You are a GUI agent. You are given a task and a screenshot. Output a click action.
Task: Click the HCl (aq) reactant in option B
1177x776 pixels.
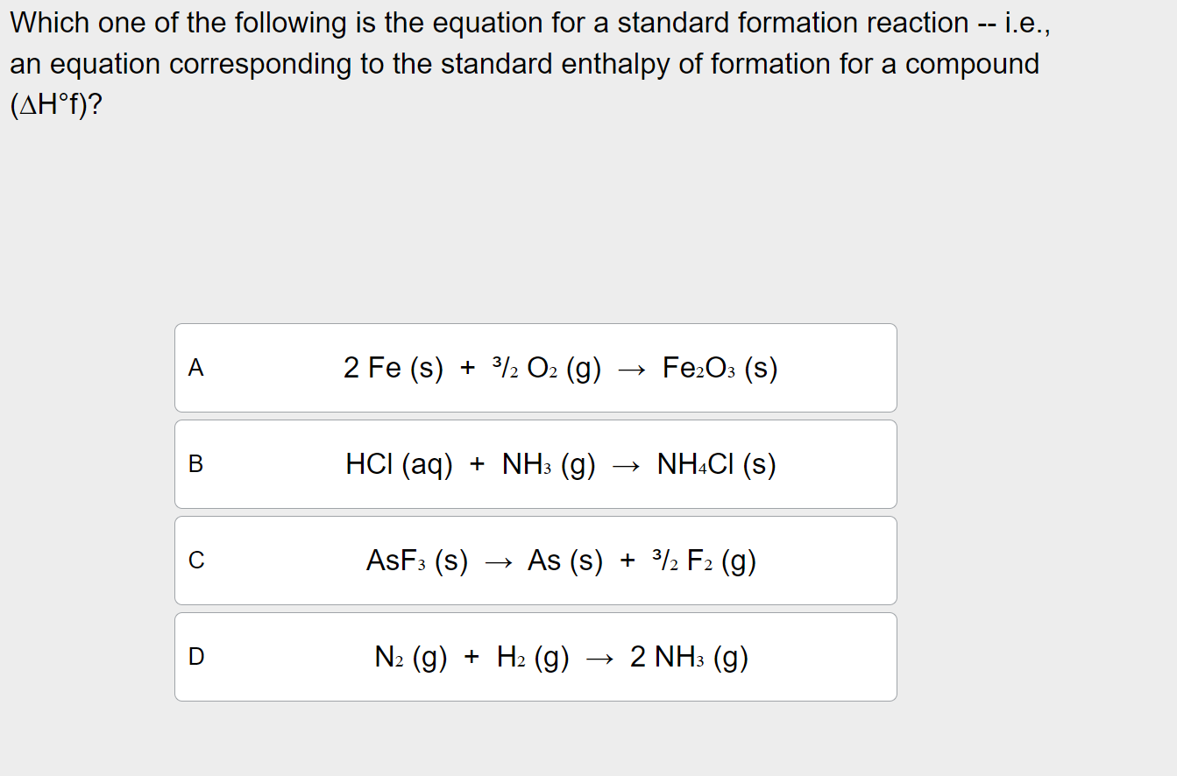pos(399,465)
